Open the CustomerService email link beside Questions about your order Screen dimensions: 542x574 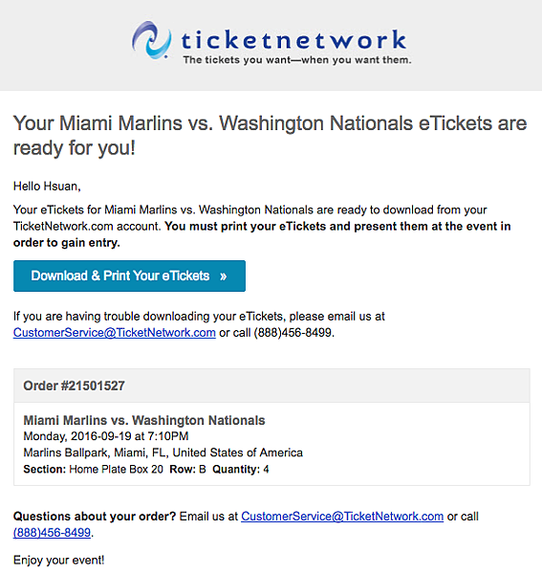(342, 517)
